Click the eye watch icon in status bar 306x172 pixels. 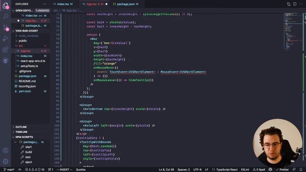[20, 170]
